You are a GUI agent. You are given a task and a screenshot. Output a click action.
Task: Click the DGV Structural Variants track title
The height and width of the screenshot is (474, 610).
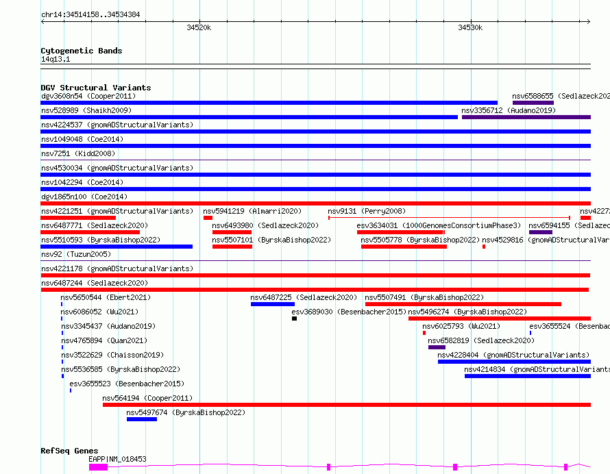96,88
